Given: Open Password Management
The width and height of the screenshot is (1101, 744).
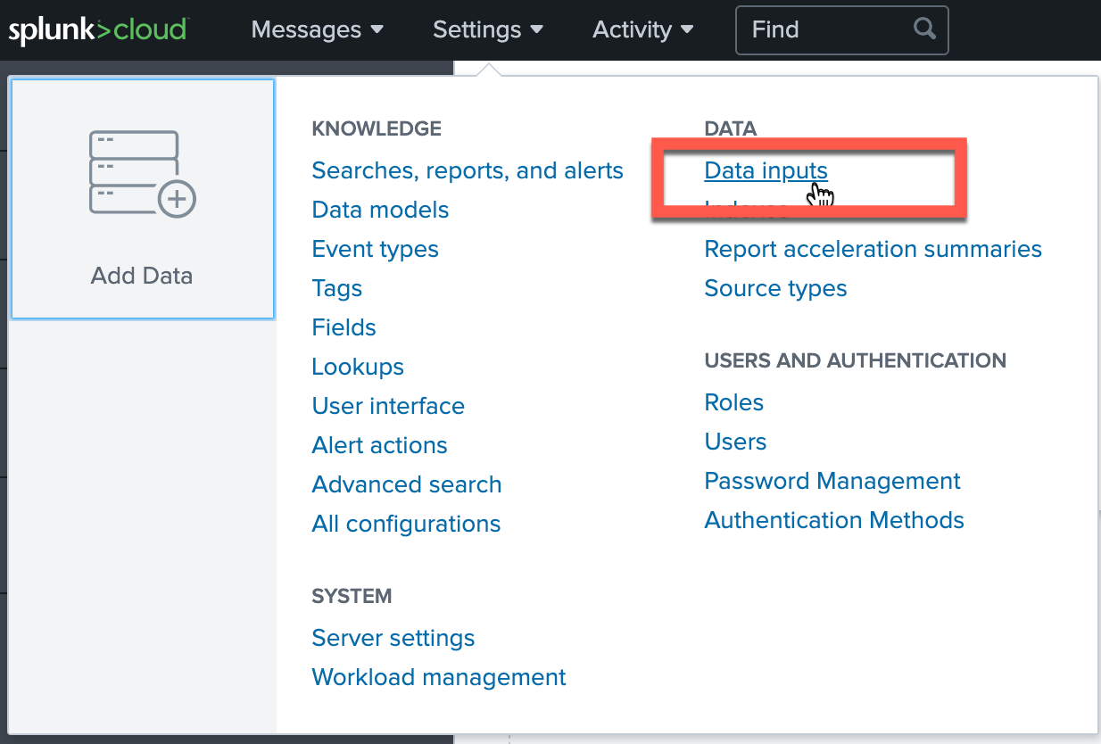Looking at the screenshot, I should [832, 481].
